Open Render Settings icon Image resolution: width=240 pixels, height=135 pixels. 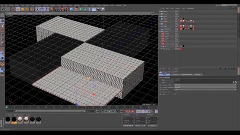click(66, 9)
